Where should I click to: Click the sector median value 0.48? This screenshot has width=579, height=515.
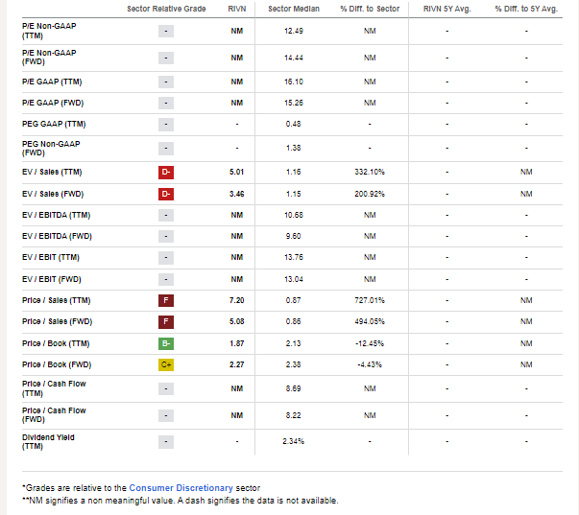pyautogui.click(x=293, y=124)
